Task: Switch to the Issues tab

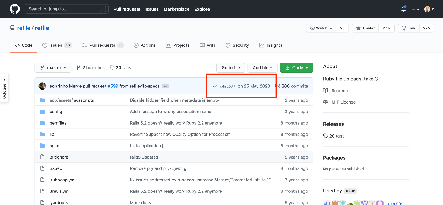Action: [x=57, y=45]
